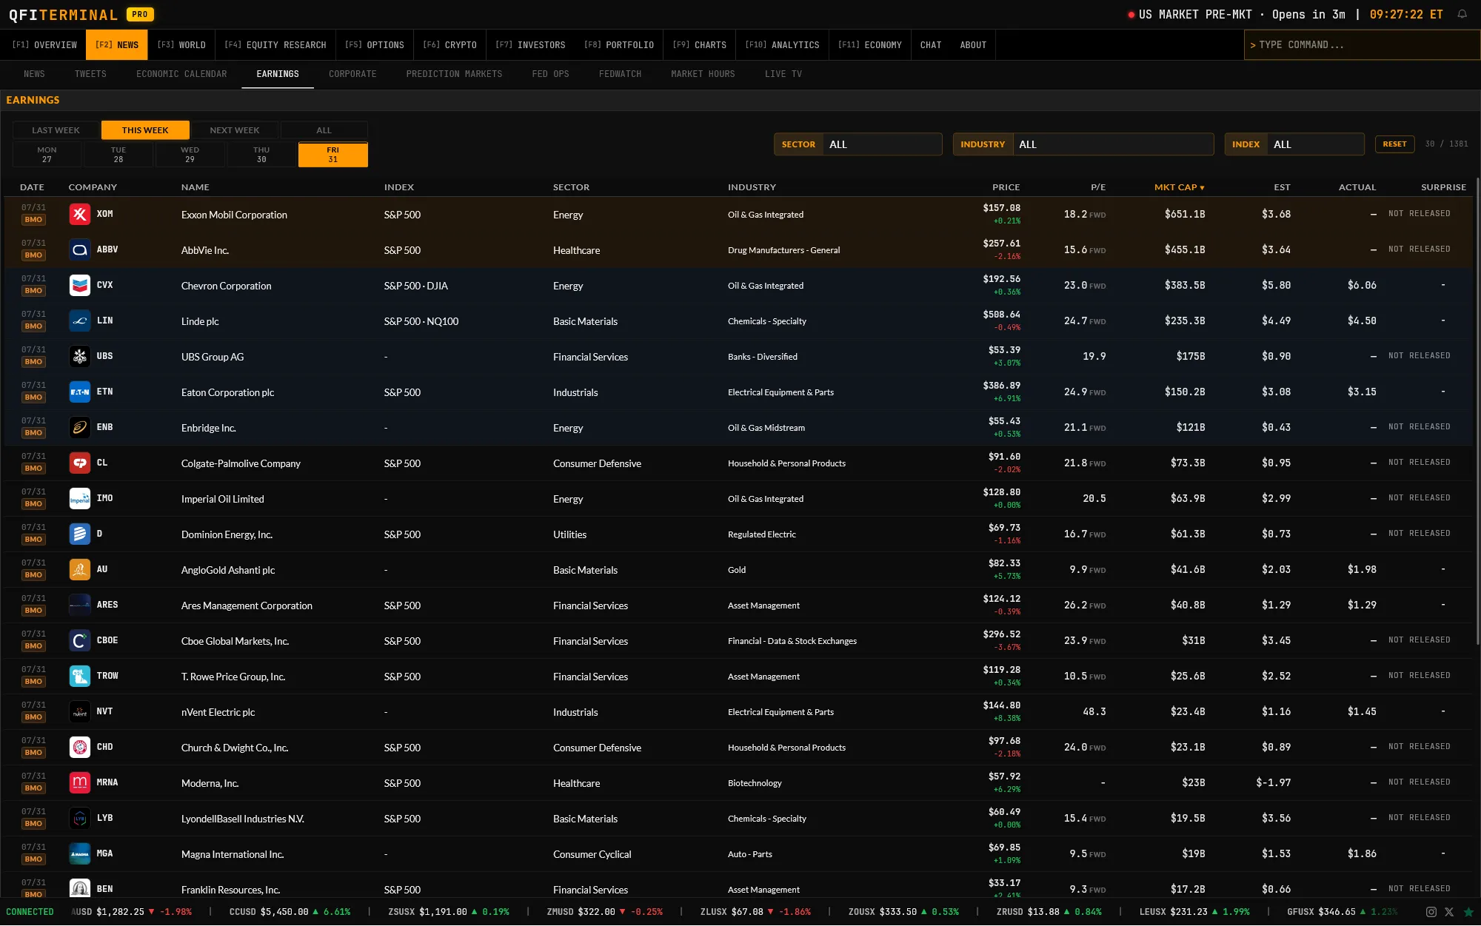Sort by the EST column header
The image size is (1481, 926).
click(1282, 187)
